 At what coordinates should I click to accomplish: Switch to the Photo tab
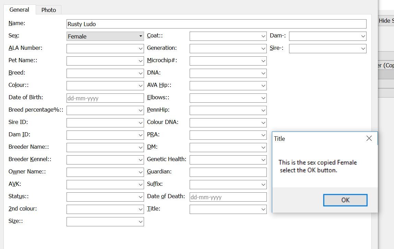click(49, 10)
